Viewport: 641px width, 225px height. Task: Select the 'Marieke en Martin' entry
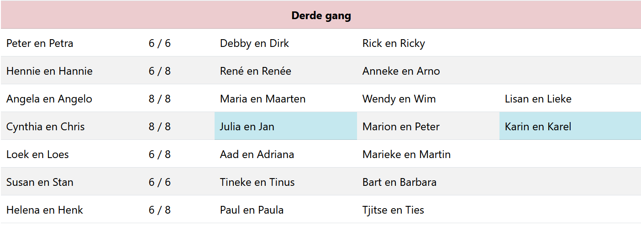[x=406, y=154]
